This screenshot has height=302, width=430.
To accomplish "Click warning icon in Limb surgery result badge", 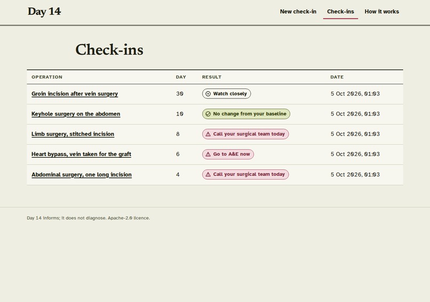I will coord(208,134).
